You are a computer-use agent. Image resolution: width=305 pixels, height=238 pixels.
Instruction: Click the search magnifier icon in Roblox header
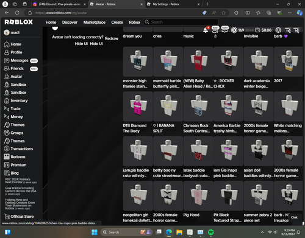pos(147,22)
